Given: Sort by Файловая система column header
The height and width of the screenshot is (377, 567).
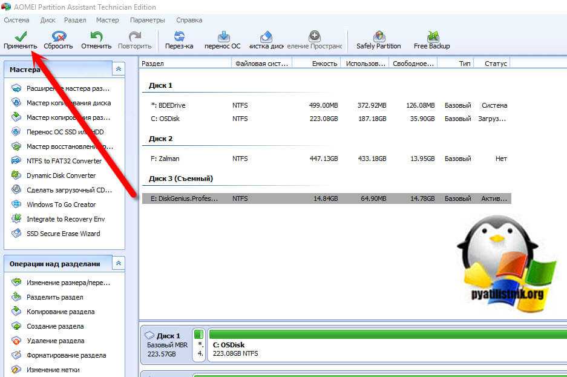Looking at the screenshot, I should click(x=261, y=64).
